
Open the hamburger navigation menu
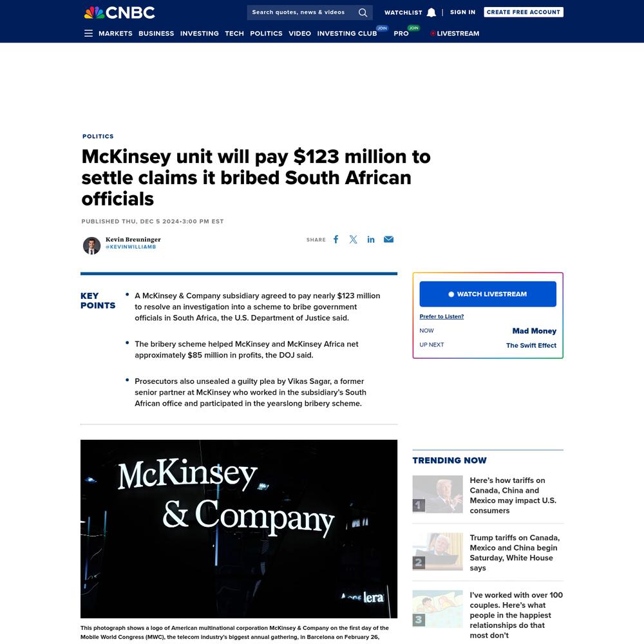[x=88, y=33]
